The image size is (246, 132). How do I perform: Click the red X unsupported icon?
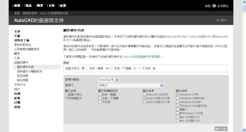(x=154, y=68)
